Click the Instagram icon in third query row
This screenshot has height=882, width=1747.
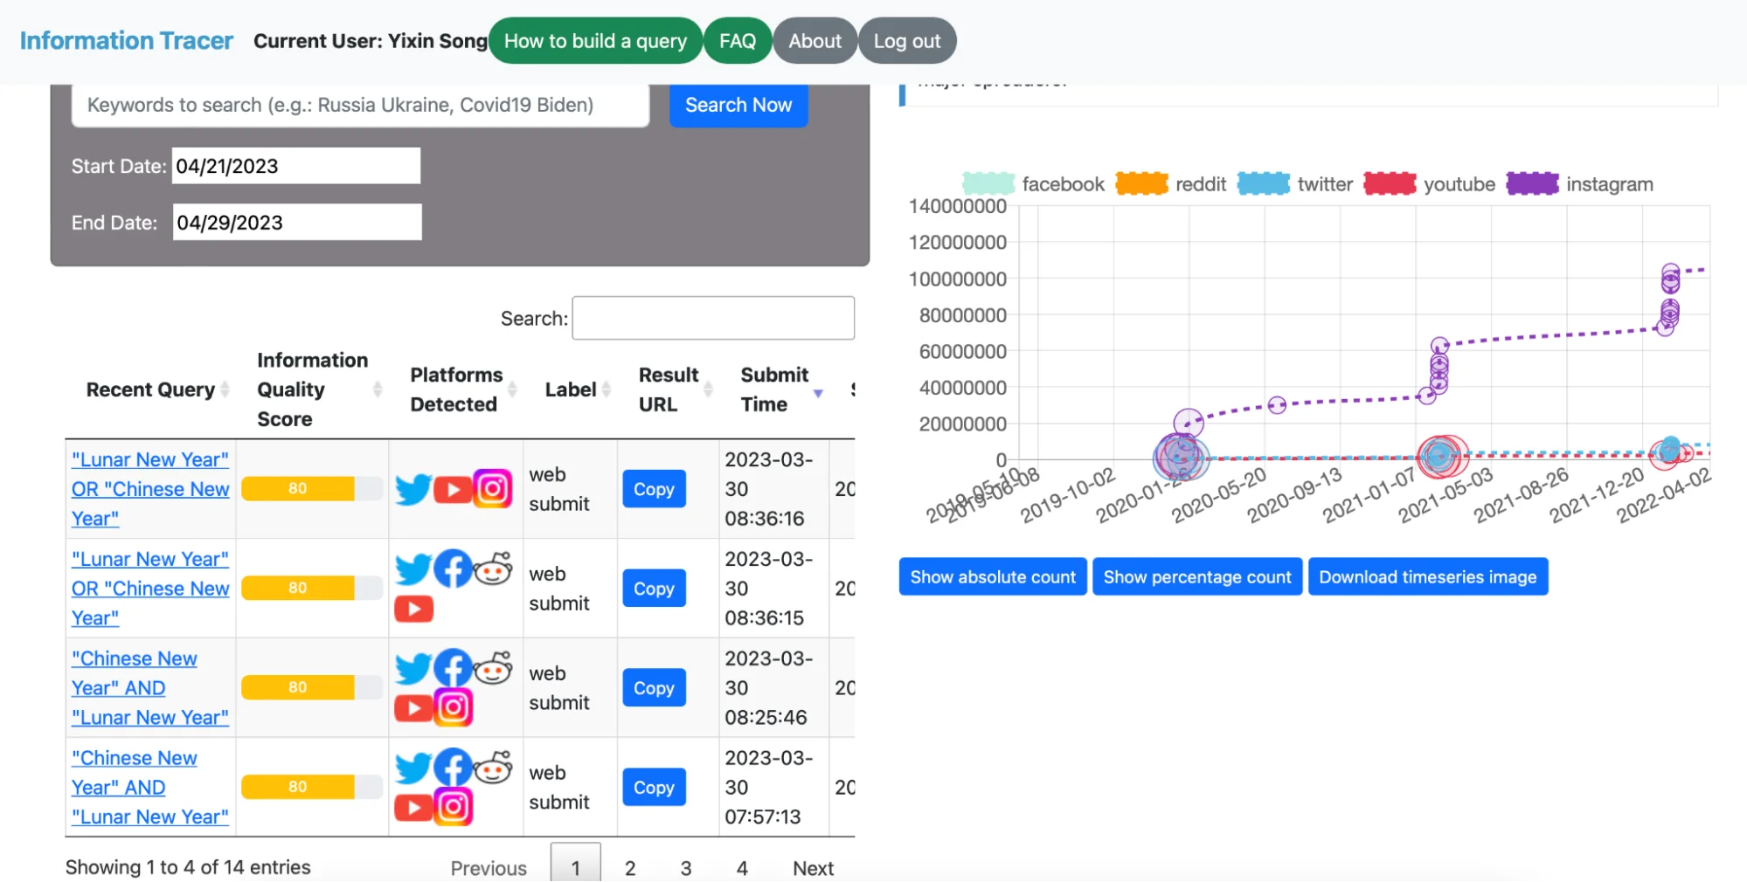tap(454, 707)
